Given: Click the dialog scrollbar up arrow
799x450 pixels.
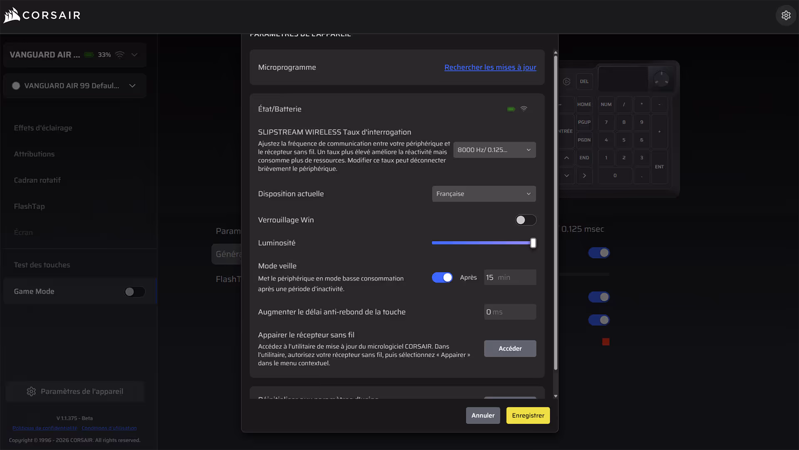Looking at the screenshot, I should pyautogui.click(x=556, y=53).
